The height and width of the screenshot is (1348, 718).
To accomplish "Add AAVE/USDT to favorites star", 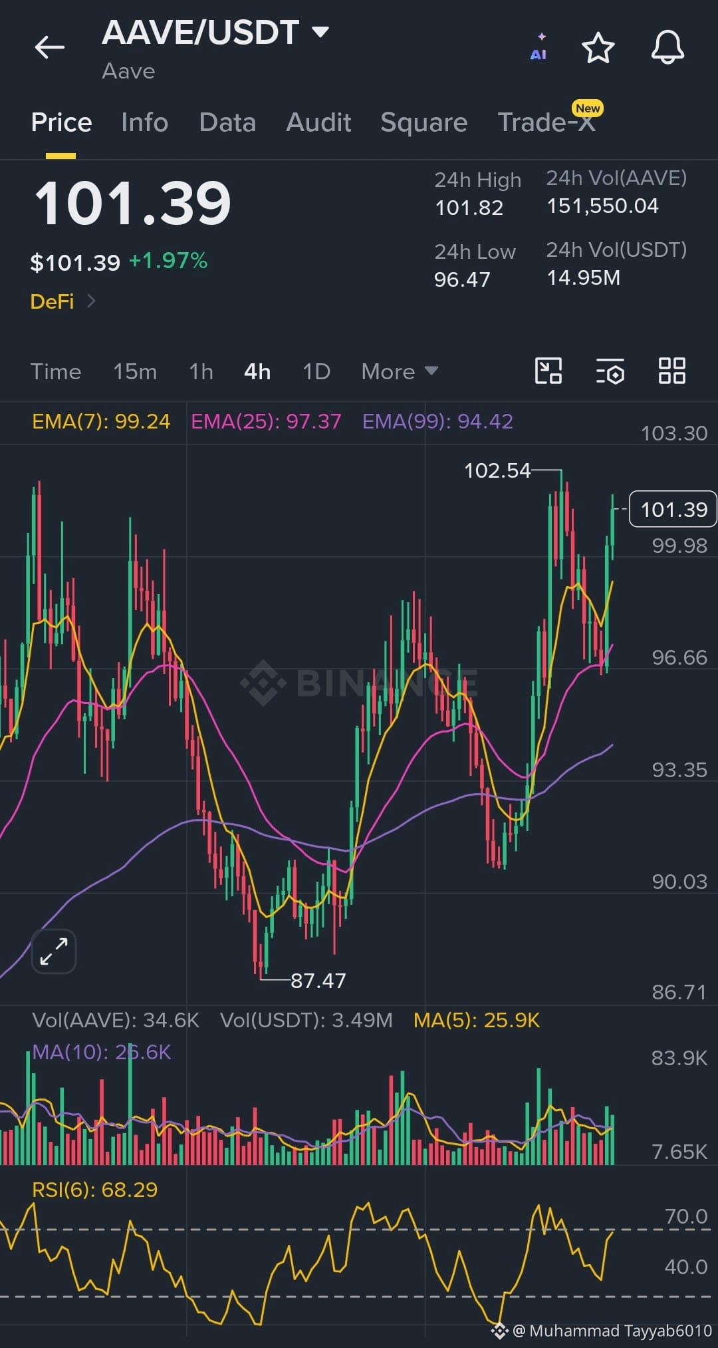I will point(598,47).
